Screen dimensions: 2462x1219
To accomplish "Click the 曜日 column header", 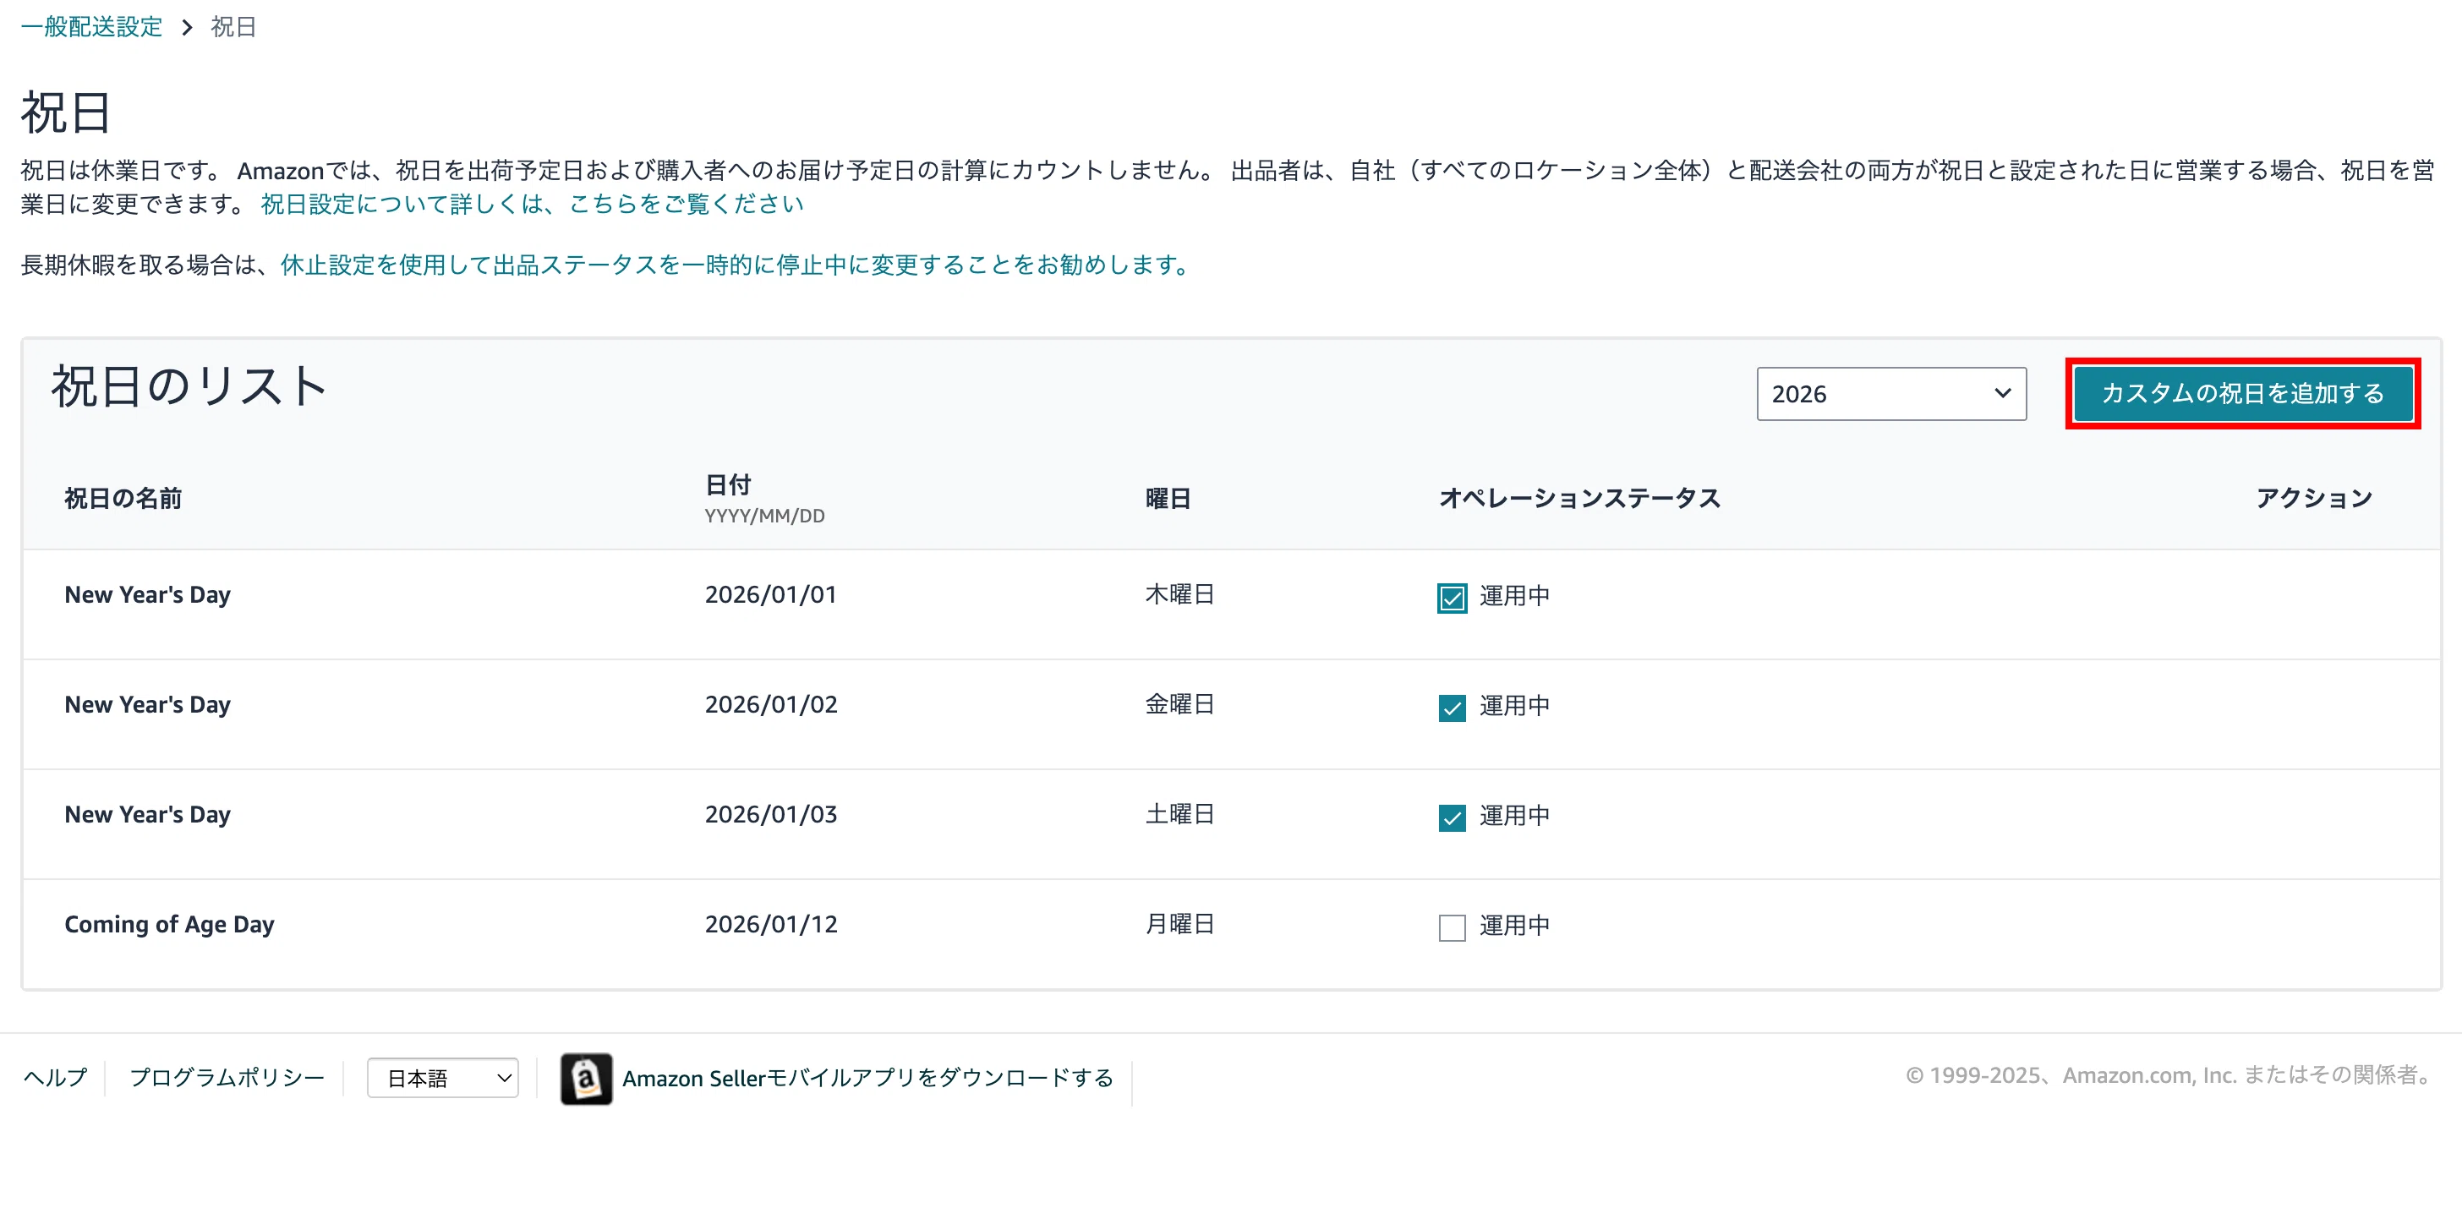I will (x=1168, y=498).
